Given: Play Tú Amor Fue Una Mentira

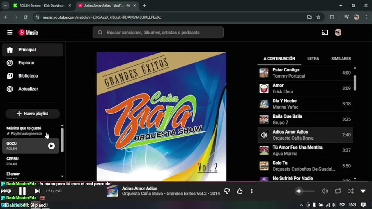Looking at the screenshot, I should click(305, 150).
